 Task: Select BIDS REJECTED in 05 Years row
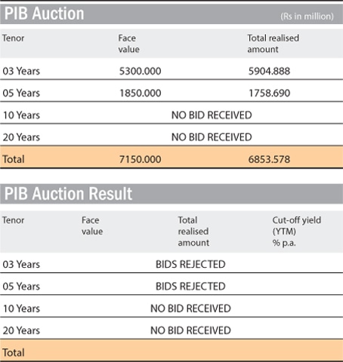click(190, 287)
